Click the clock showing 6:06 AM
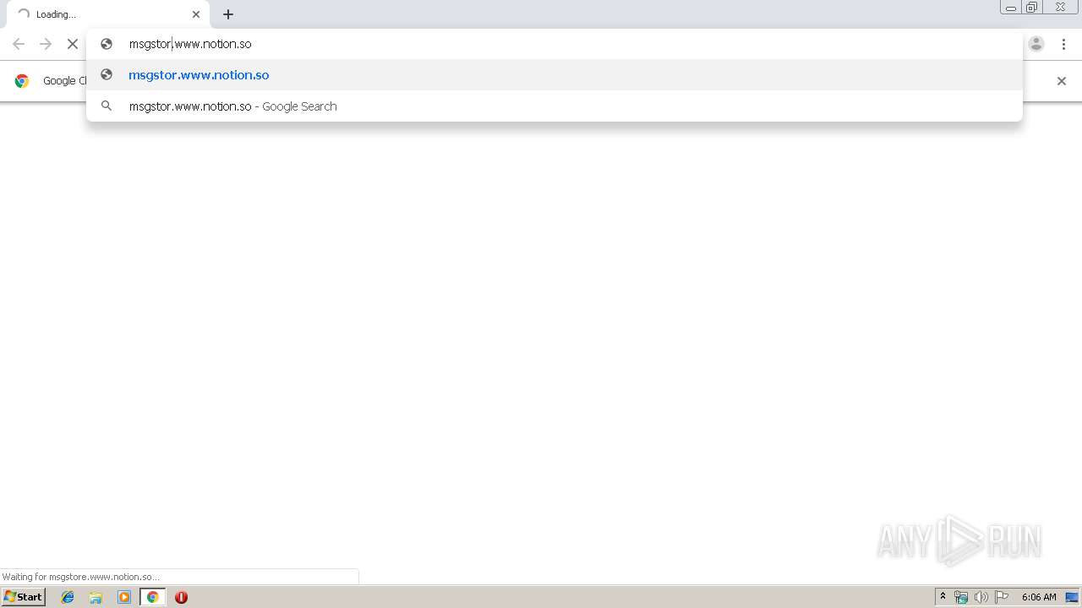This screenshot has width=1082, height=608. tap(1039, 597)
